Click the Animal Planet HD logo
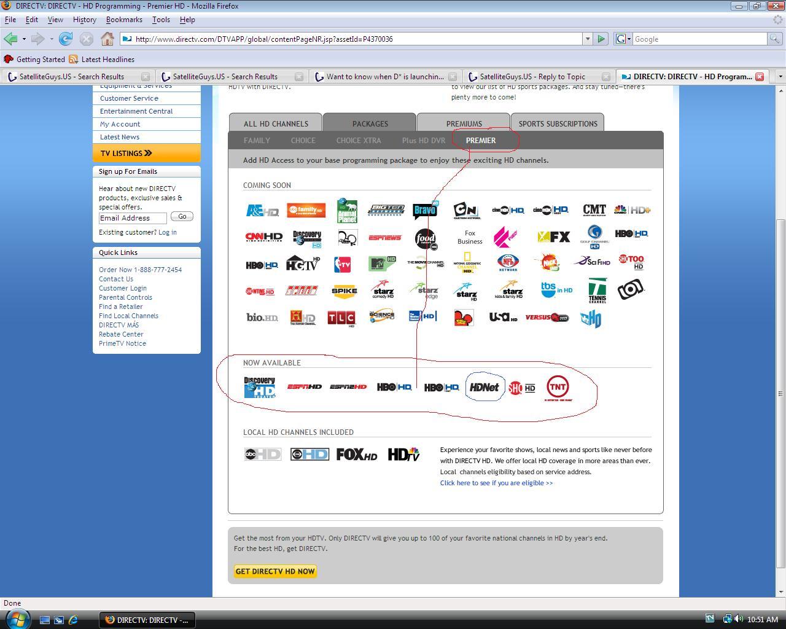This screenshot has height=629, width=786. pyautogui.click(x=347, y=211)
